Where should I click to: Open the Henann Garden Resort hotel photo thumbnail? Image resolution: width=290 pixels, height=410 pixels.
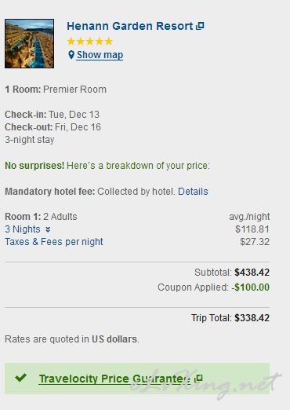click(29, 43)
